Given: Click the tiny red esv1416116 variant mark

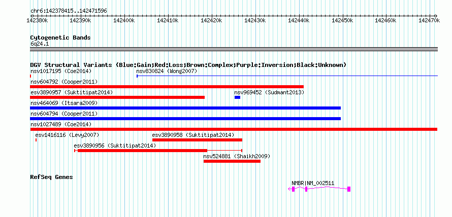Looking at the screenshot, I should 36,140.
